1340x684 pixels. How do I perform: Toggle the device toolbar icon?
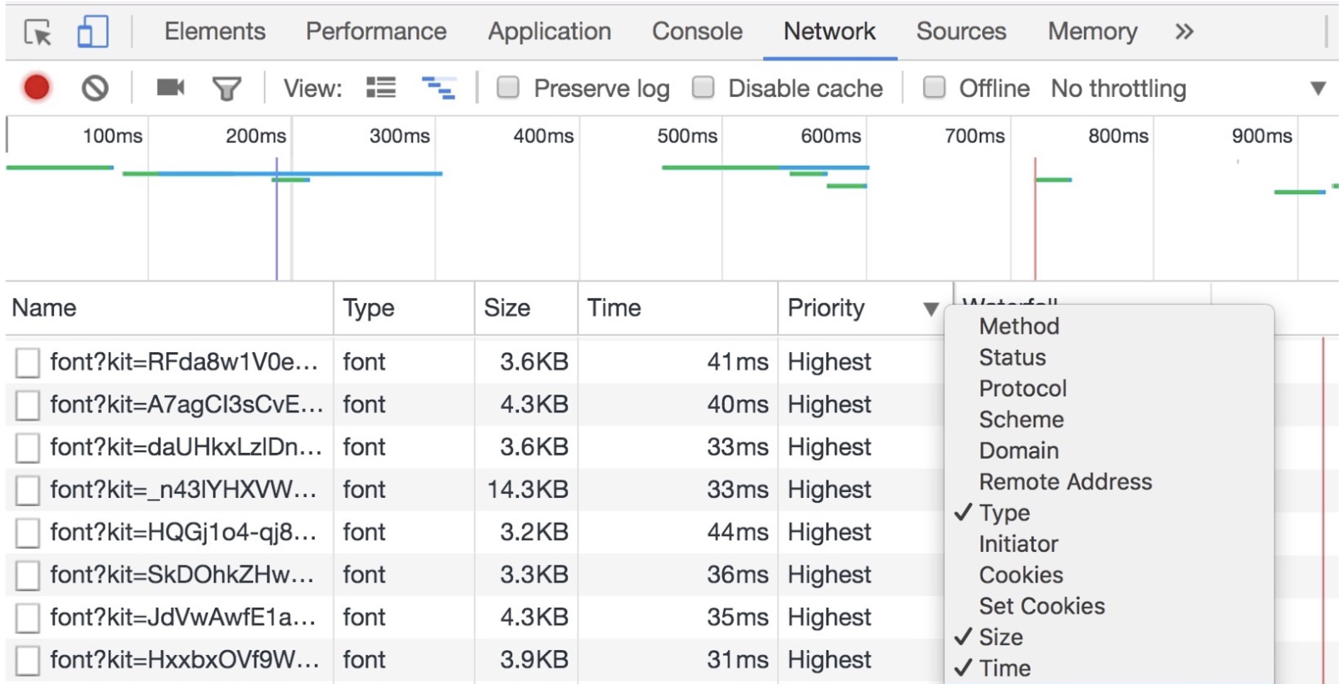coord(92,32)
